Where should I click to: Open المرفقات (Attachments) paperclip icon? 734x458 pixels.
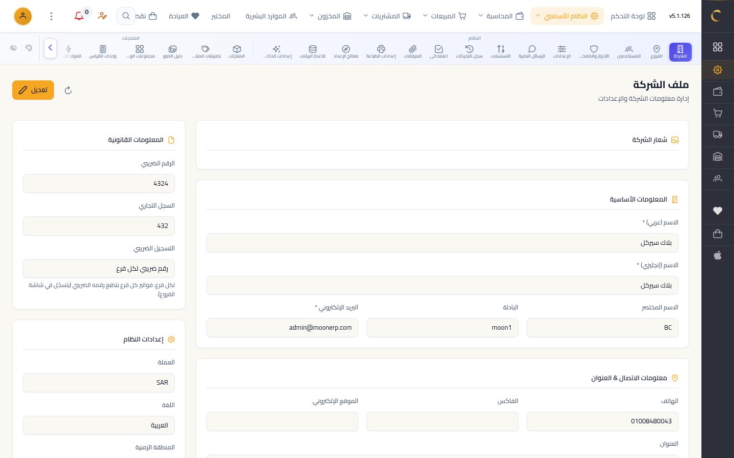[413, 52]
